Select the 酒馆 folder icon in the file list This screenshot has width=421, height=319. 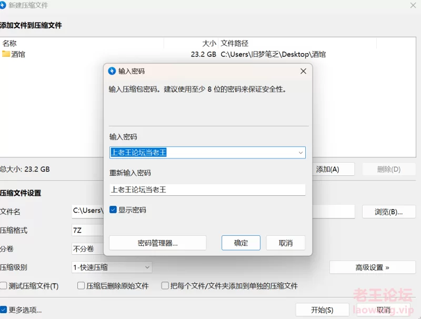6,54
